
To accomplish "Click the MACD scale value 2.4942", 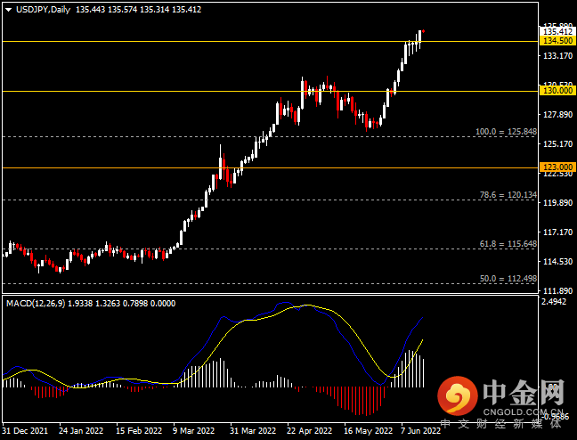I will 554,302.
